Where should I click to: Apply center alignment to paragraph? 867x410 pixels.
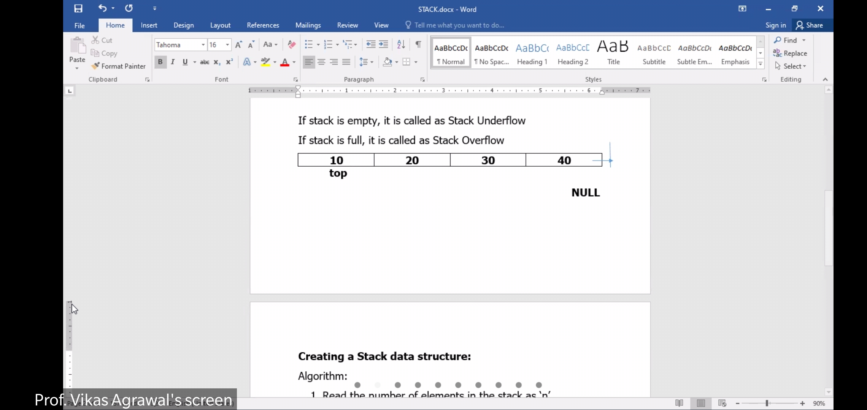[321, 62]
